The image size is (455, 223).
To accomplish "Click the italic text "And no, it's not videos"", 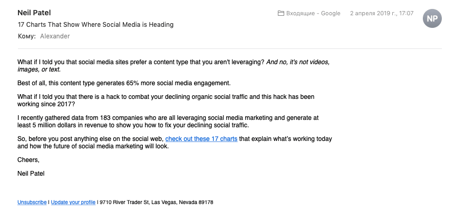I will 298,62.
